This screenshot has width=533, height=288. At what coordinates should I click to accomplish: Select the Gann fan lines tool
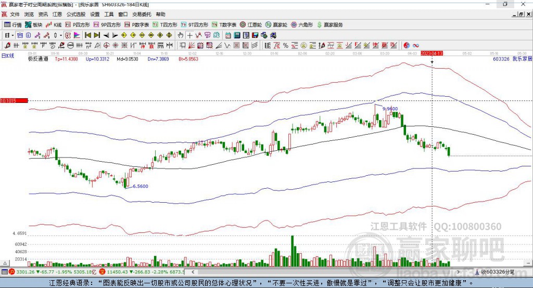(x=192, y=46)
